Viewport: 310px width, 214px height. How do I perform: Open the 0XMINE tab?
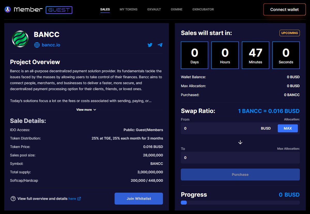tap(177, 9)
